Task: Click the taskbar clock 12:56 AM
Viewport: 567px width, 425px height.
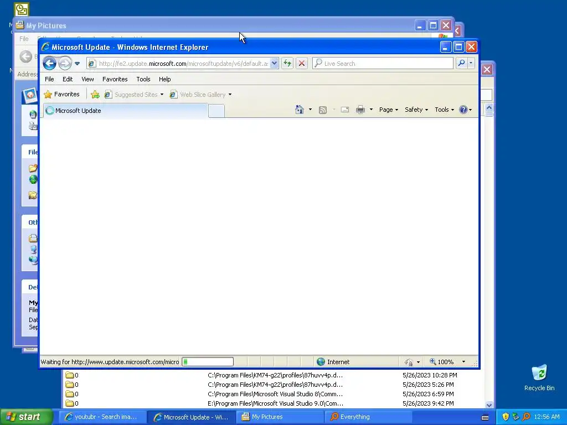Action: click(x=547, y=417)
